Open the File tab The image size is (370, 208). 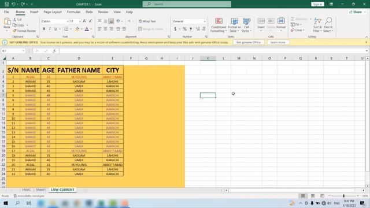[6, 12]
